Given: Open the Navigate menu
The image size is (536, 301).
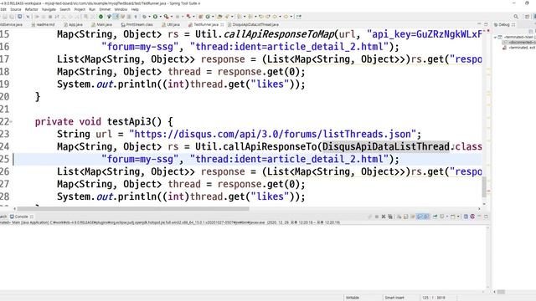Looking at the screenshot, I should pos(49,9).
